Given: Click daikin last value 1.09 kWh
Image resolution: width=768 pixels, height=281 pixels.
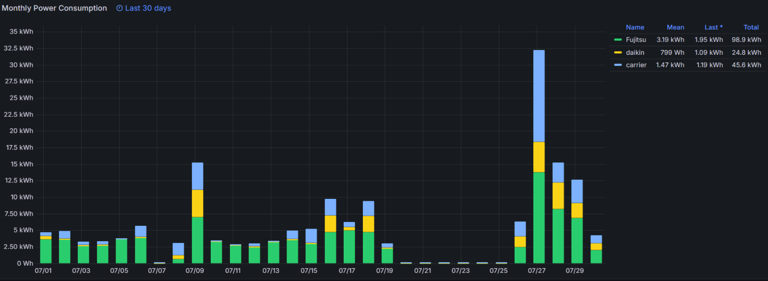Looking at the screenshot, I should click(x=708, y=52).
